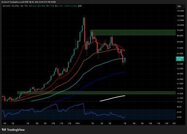Click the snapshot creation header text
Image resolution: width=187 pixels, height=134 pixels.
pyautogui.click(x=28, y=2)
